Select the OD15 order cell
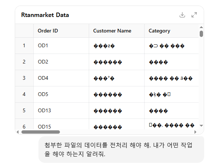The width and height of the screenshot is (213, 168). coord(61,124)
